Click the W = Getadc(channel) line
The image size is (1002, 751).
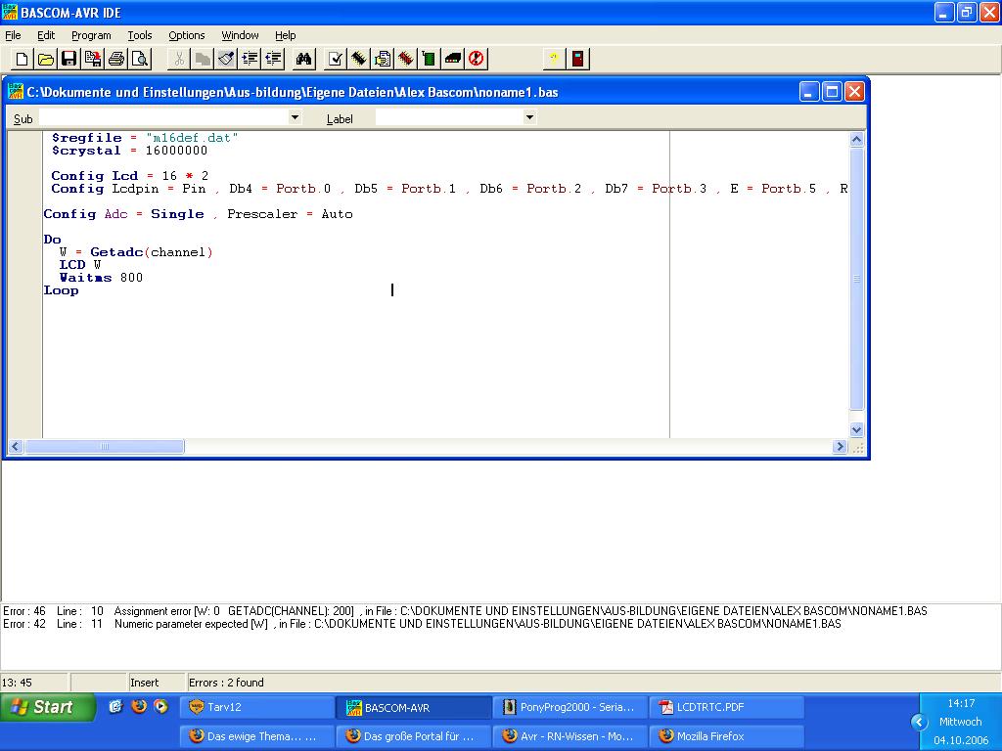coord(136,252)
